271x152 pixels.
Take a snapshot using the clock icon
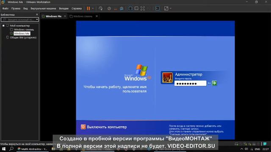click(x=109, y=8)
